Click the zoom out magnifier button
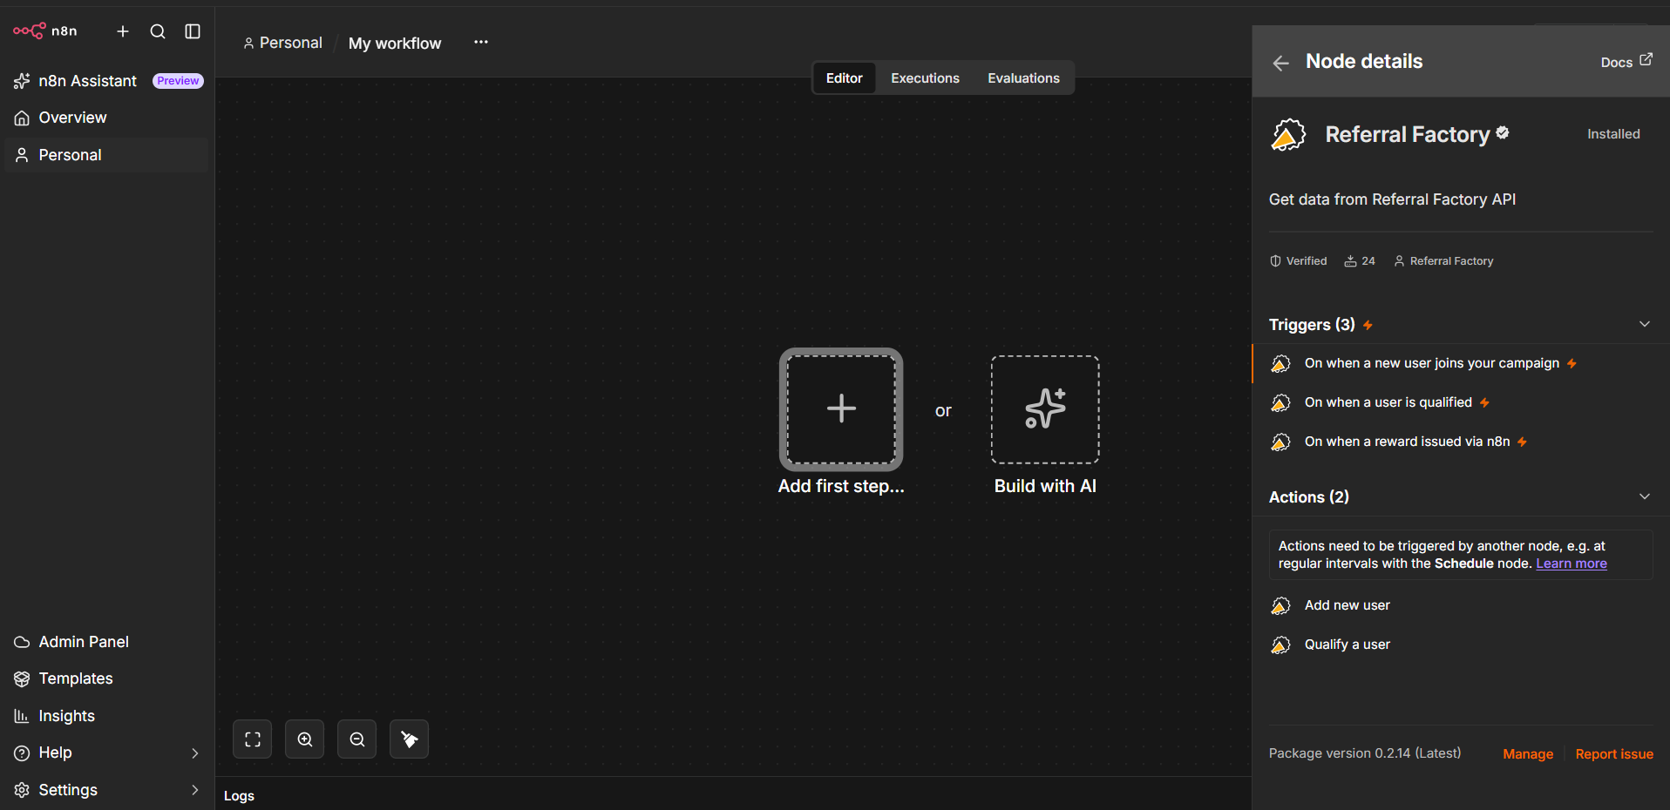This screenshot has width=1670, height=810. pyautogui.click(x=357, y=739)
